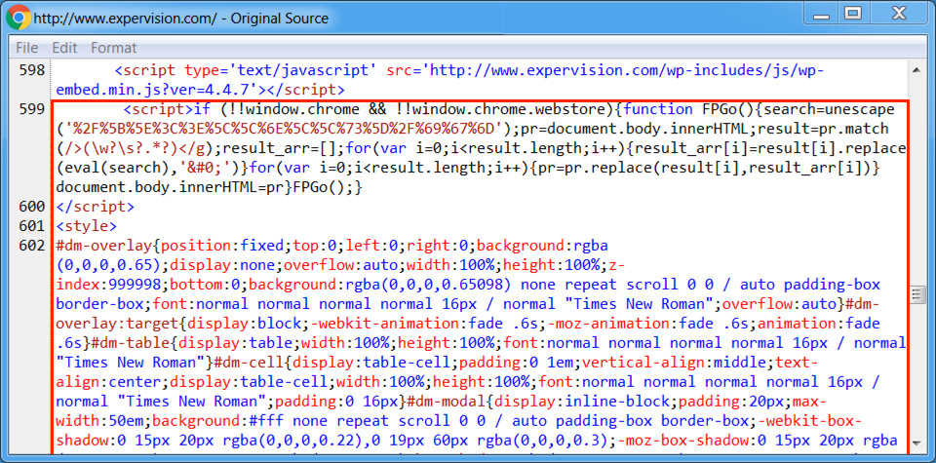
Task: Click the 'embed.min.js?ver=4.4.7' text
Action: coord(154,91)
